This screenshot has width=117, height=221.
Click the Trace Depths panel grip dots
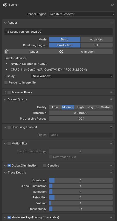(x=112, y=172)
